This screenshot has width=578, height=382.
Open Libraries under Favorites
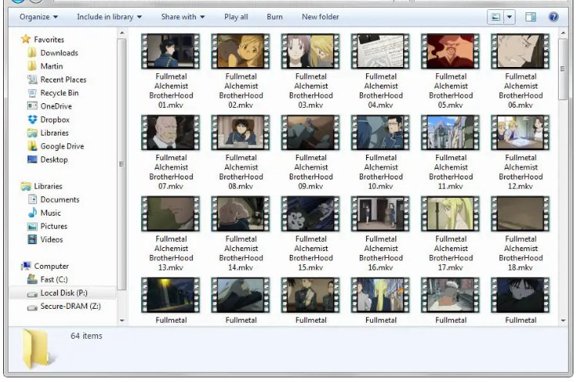tap(54, 132)
